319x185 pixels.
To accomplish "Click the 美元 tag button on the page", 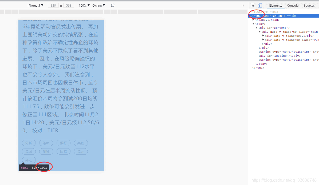I will point(81,151).
